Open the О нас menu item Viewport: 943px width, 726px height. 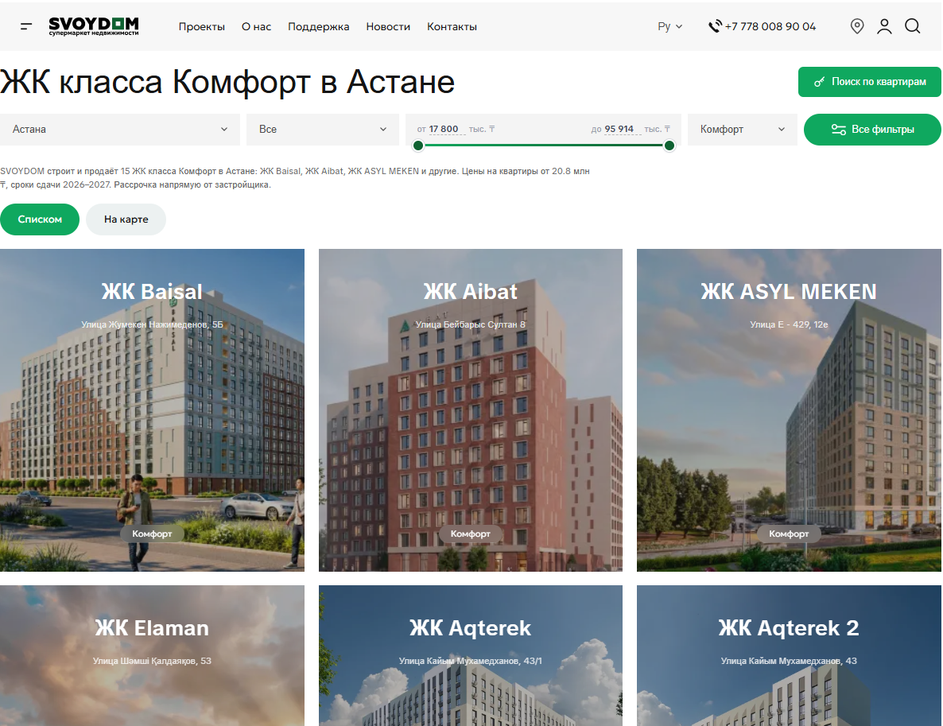click(256, 26)
